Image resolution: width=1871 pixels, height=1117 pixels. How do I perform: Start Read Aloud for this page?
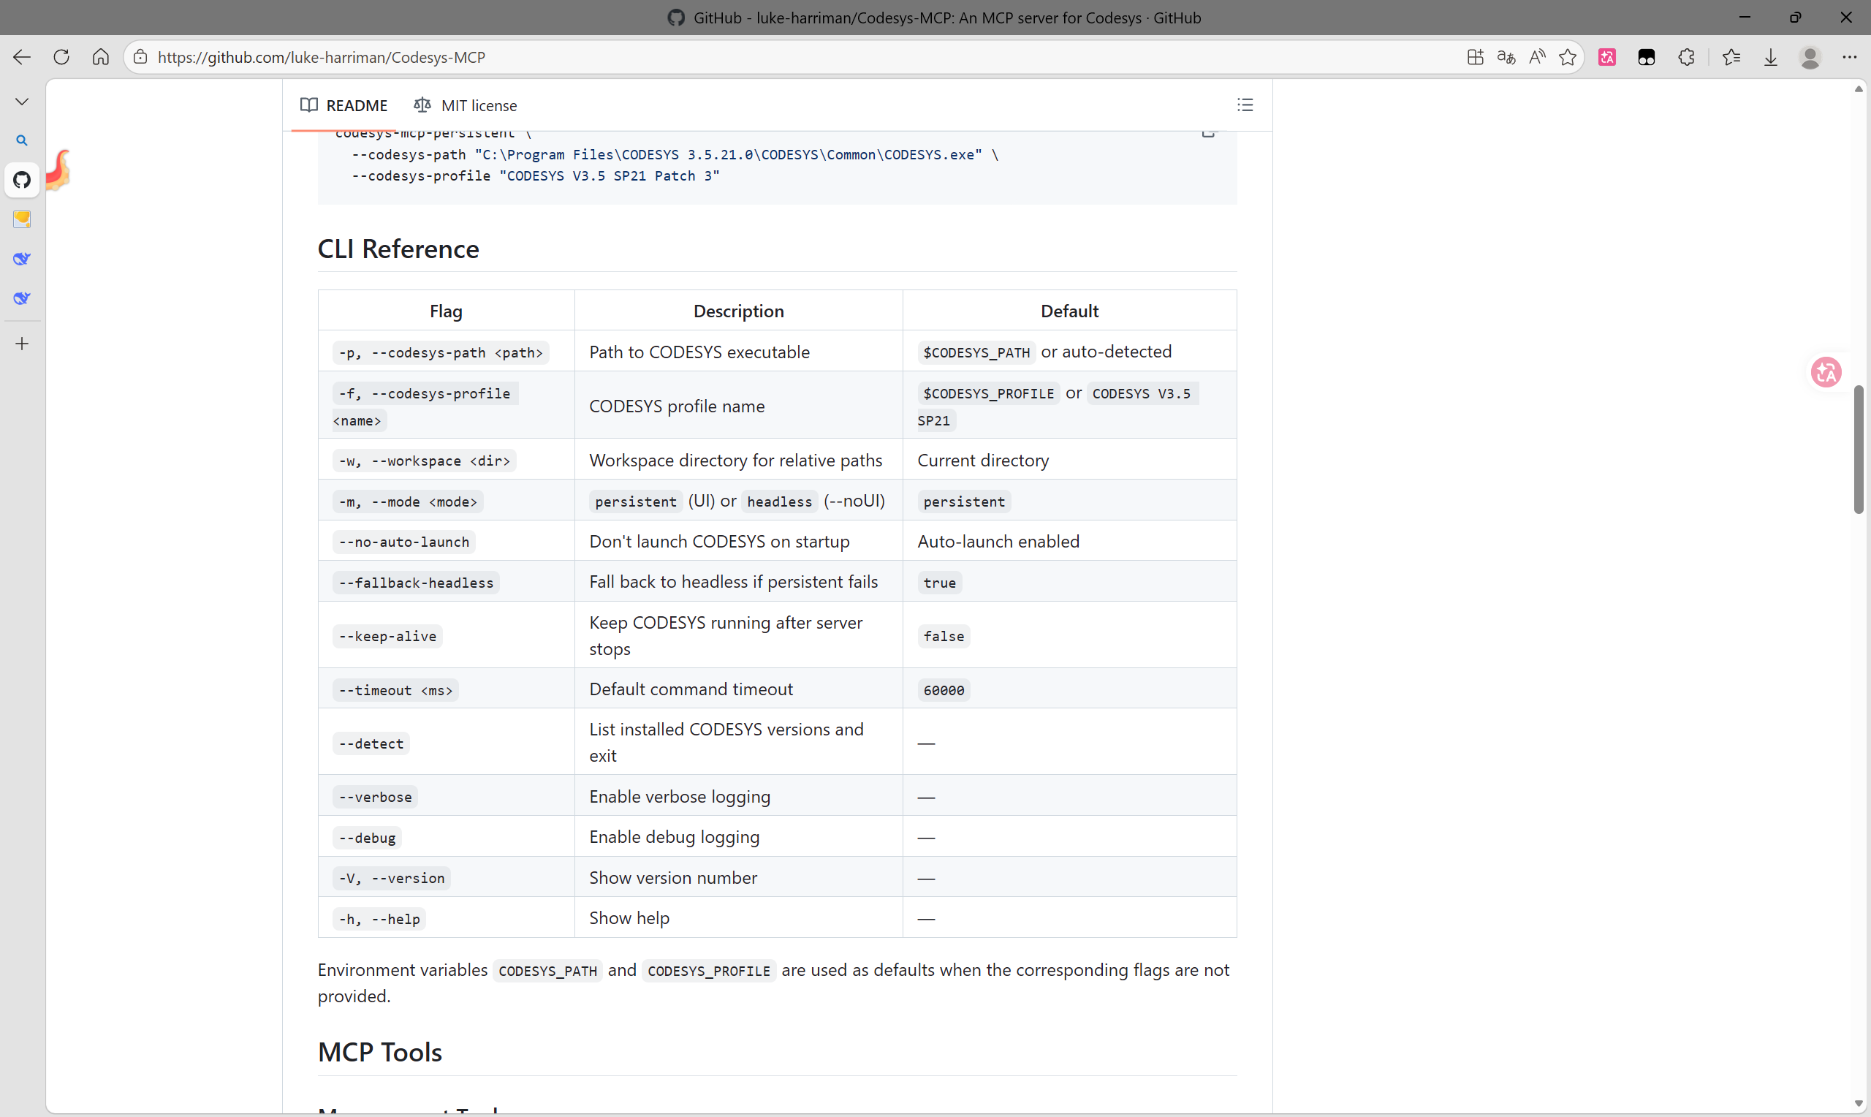click(1537, 57)
